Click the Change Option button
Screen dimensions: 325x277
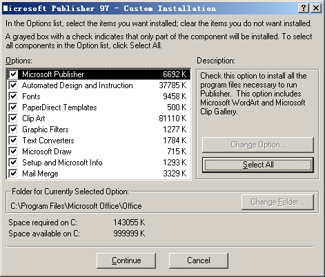click(258, 145)
